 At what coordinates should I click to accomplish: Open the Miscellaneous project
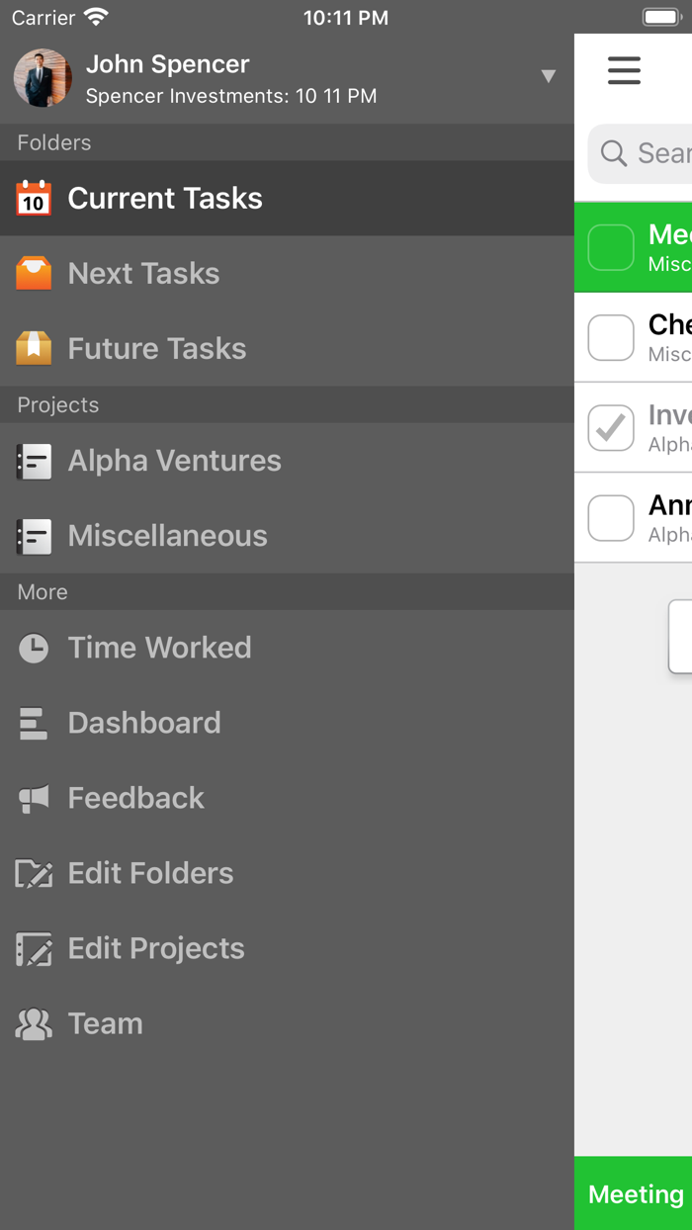click(167, 536)
